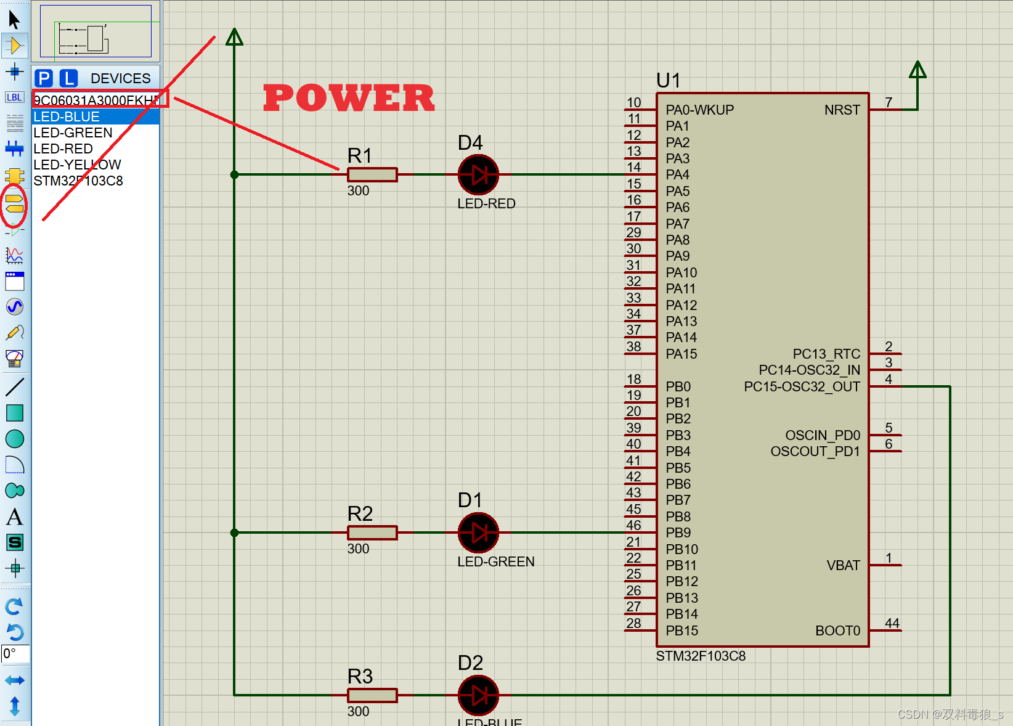Screen dimensions: 1013x726
Task: Click the BOOT0 pin label on U1
Action: pos(837,630)
